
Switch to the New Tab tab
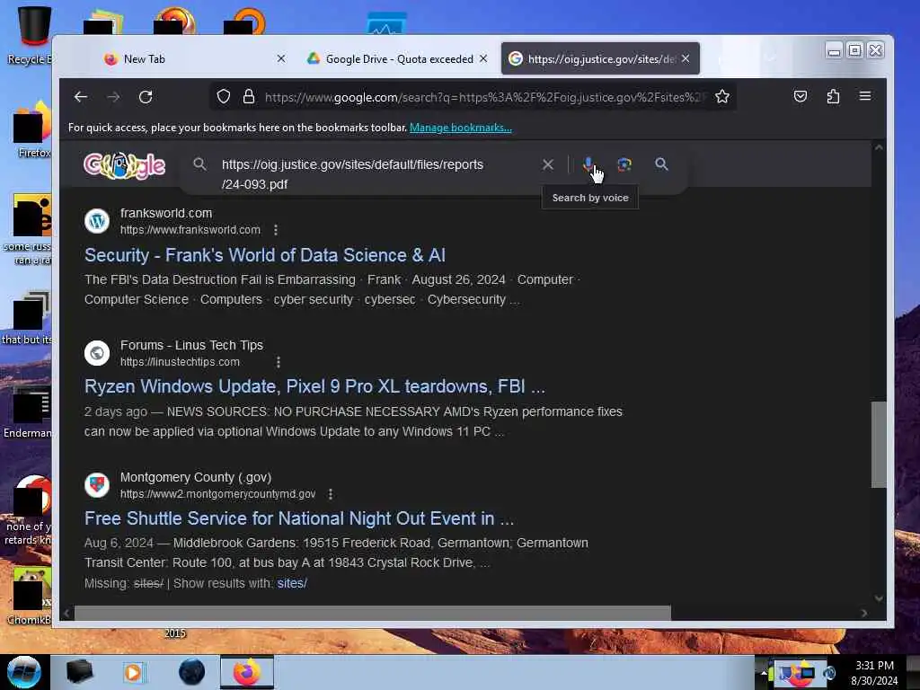point(188,58)
